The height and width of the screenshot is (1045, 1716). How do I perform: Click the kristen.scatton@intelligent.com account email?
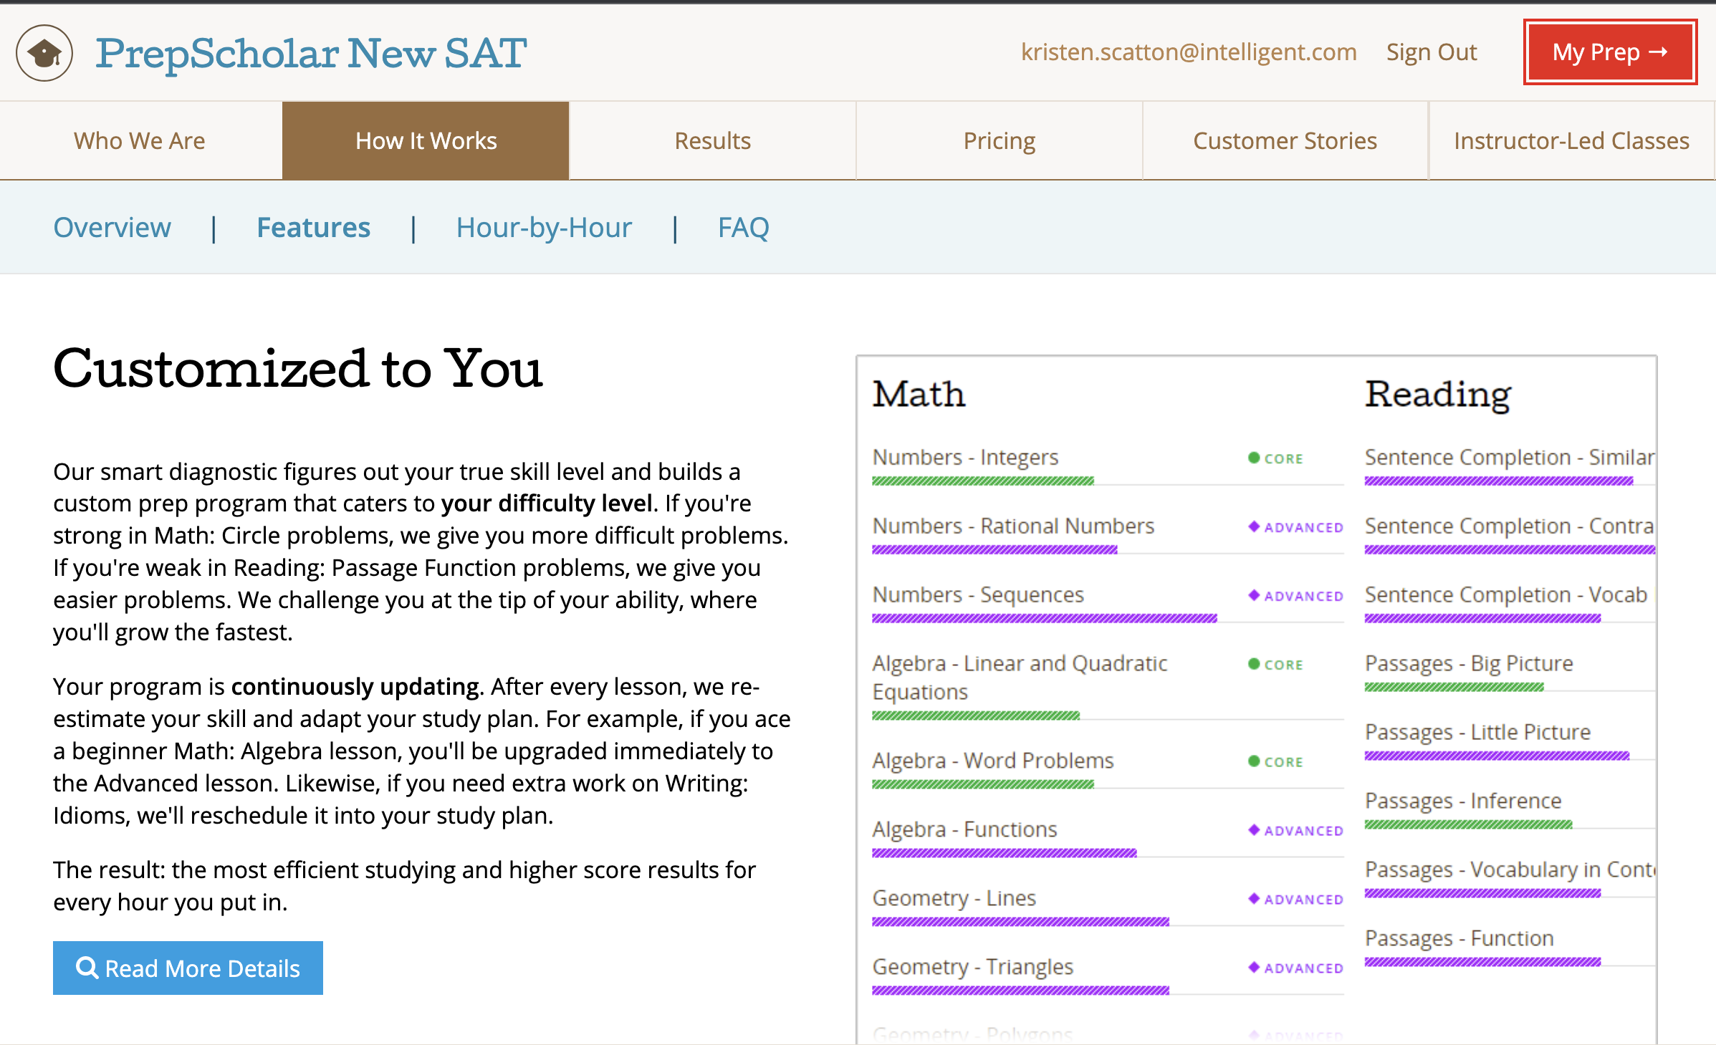[x=1188, y=52]
